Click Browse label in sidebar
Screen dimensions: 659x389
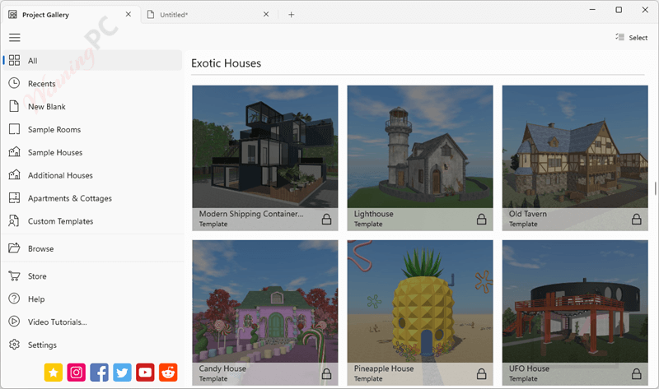[x=40, y=248]
